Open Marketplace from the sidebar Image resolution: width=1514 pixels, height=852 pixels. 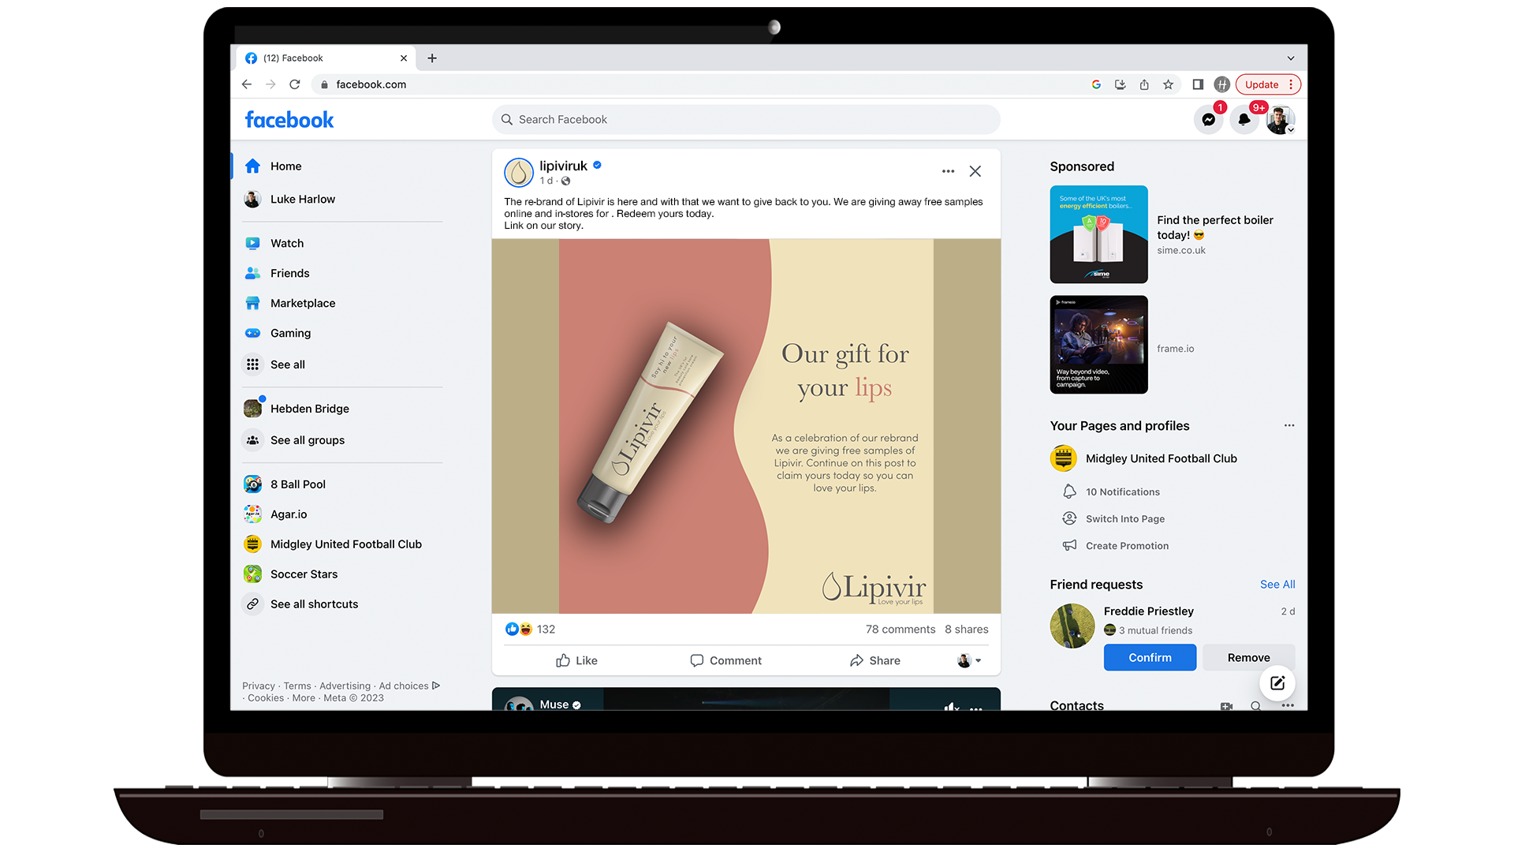(302, 303)
